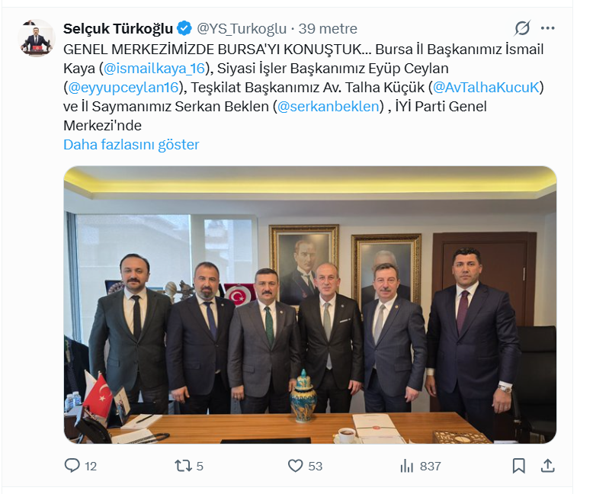Image resolution: width=593 pixels, height=494 pixels.
Task: Open Selçuk Türkoğlu's profile avatar
Action: pyautogui.click(x=37, y=38)
